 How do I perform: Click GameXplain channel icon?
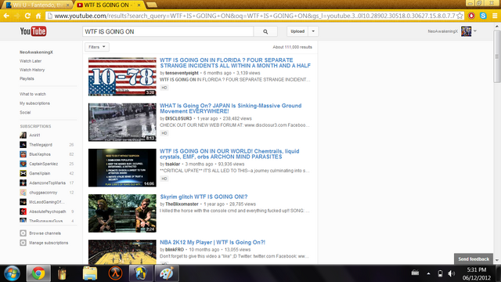point(23,173)
